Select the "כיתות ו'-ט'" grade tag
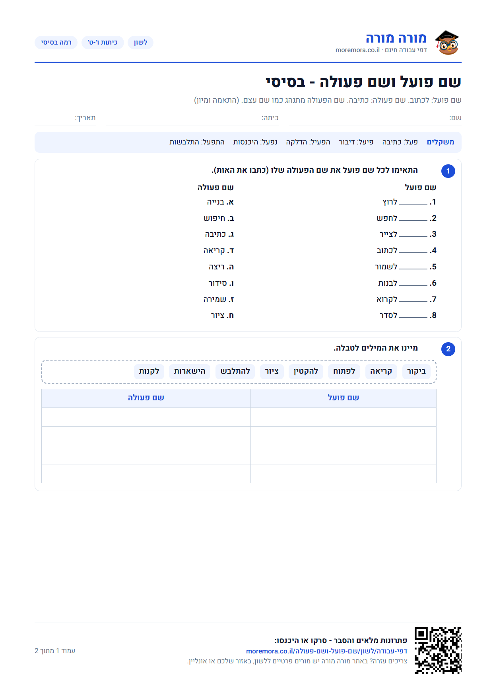 click(103, 43)
